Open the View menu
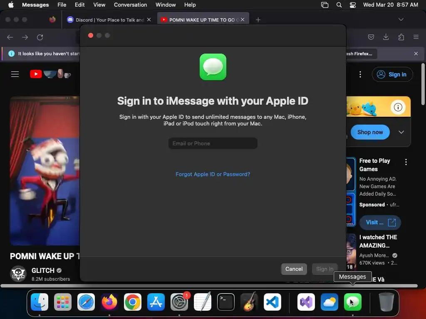This screenshot has width=426, height=319. coord(99,5)
